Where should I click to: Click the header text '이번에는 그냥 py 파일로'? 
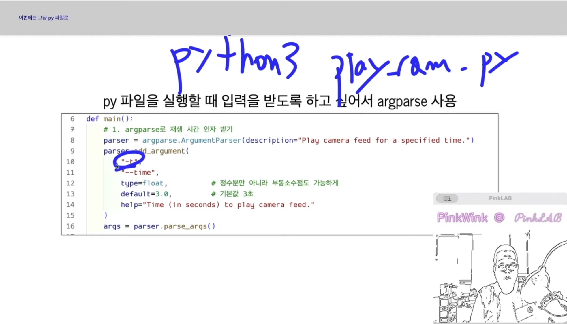click(x=44, y=18)
